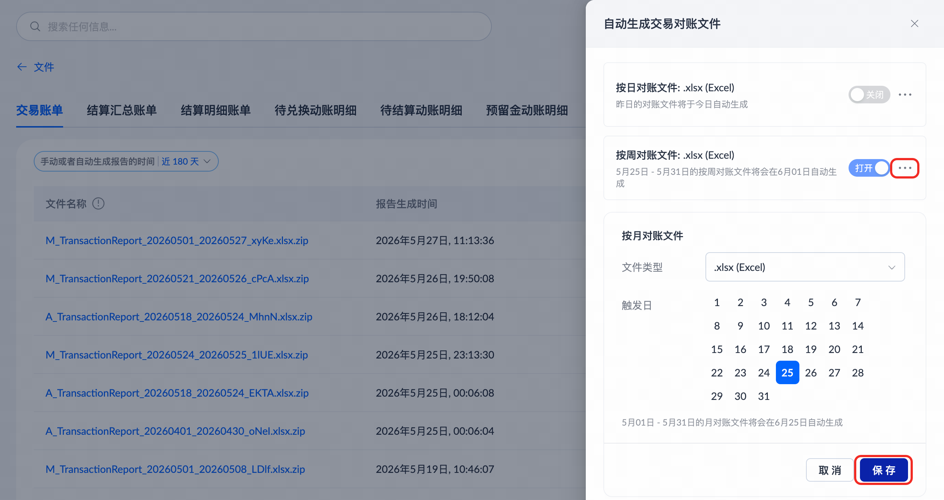Viewport: 944px width, 500px height.
Task: Open more options for 按日对账文件
Action: pyautogui.click(x=905, y=95)
